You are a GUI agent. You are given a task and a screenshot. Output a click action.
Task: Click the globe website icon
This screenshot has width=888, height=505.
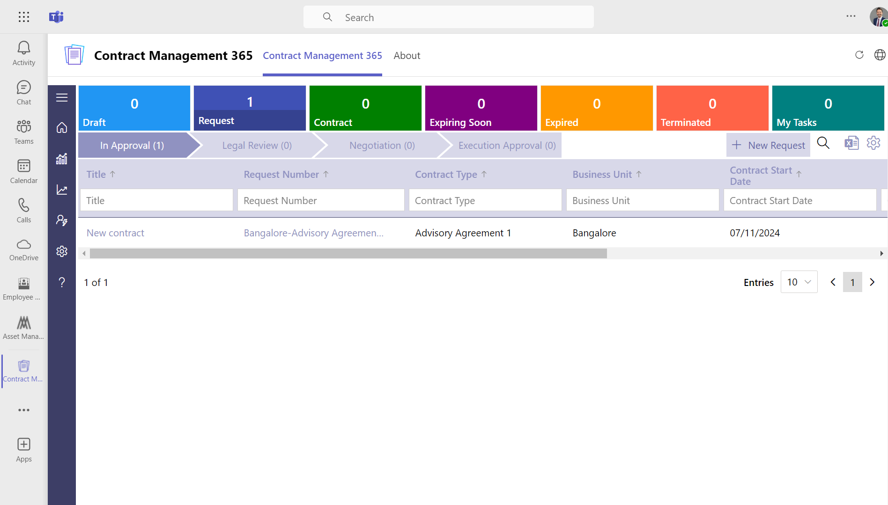(880, 55)
